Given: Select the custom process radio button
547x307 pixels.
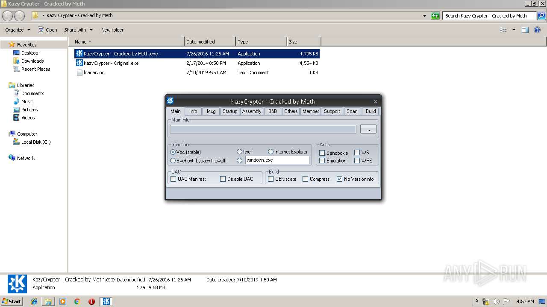Looking at the screenshot, I should (239, 160).
